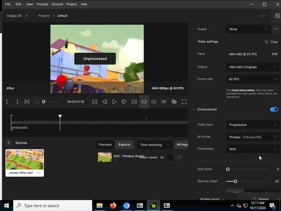Image resolution: width=281 pixels, height=211 pixels.
Task: Open the Video type dropdown
Action: click(x=253, y=125)
